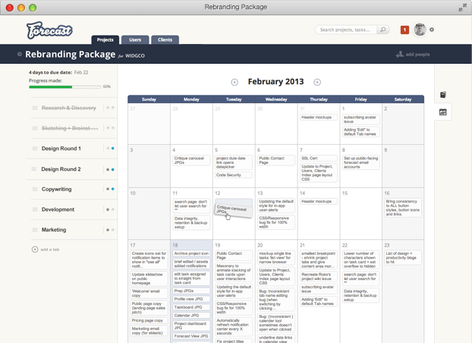The height and width of the screenshot is (343, 472).
Task: Select the Design Round 2 tab
Action: (x=61, y=169)
